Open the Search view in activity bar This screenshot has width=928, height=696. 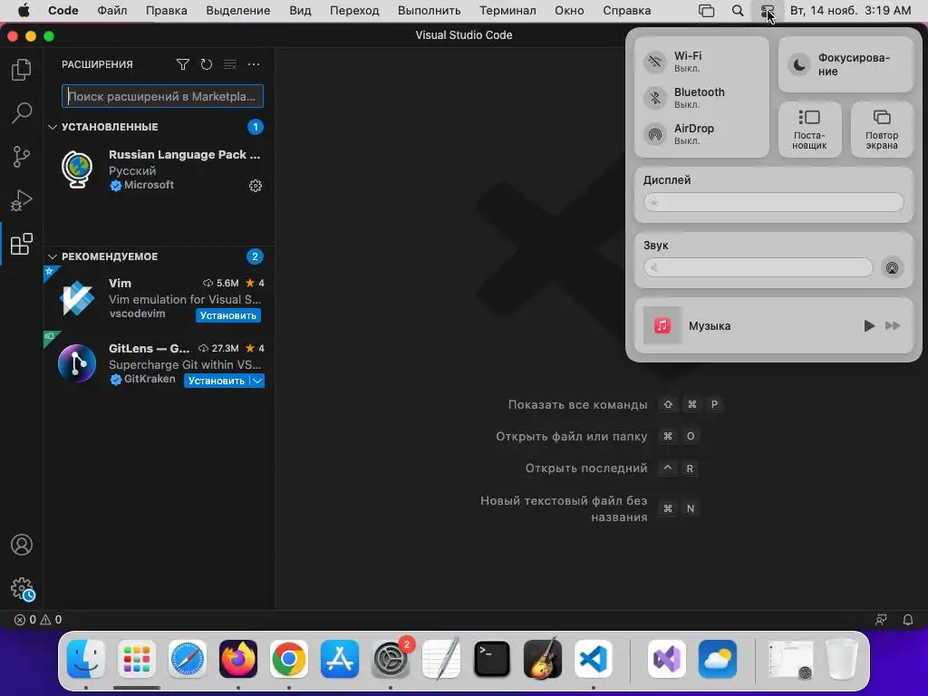[x=22, y=113]
